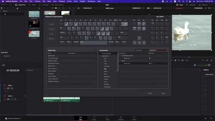Toggle Video 1 track enable icon
The image size is (215, 121).
(x=12, y=88)
